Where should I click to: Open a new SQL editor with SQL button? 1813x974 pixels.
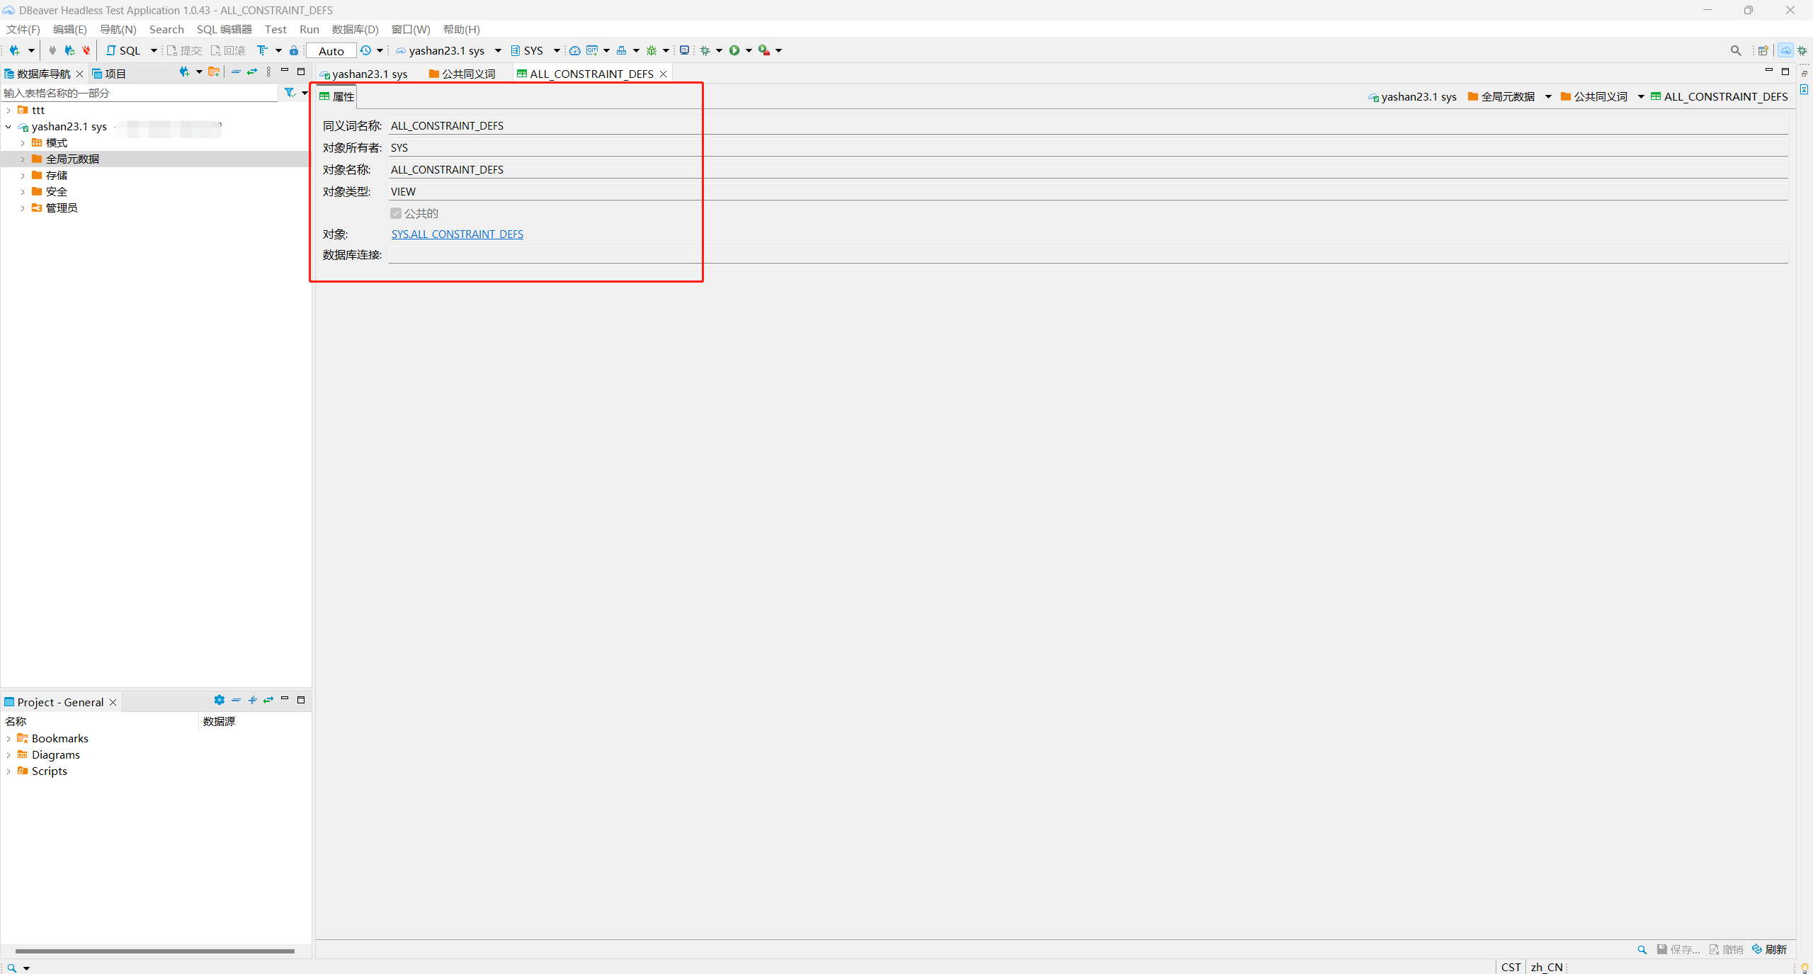123,50
